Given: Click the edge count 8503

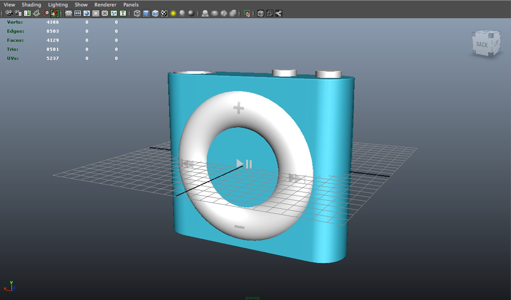Looking at the screenshot, I should [53, 31].
